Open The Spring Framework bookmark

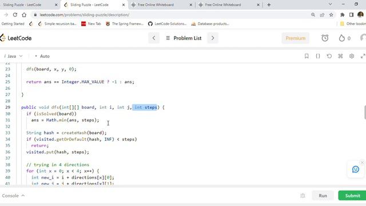click(x=125, y=23)
